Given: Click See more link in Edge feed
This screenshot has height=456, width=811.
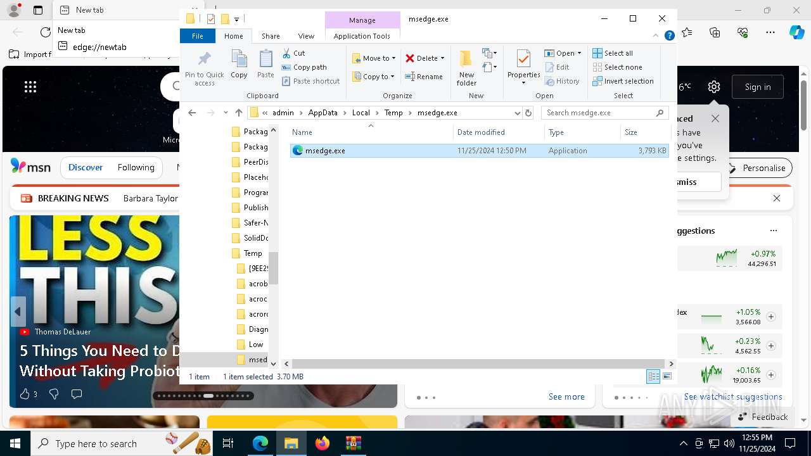Looking at the screenshot, I should (566, 397).
